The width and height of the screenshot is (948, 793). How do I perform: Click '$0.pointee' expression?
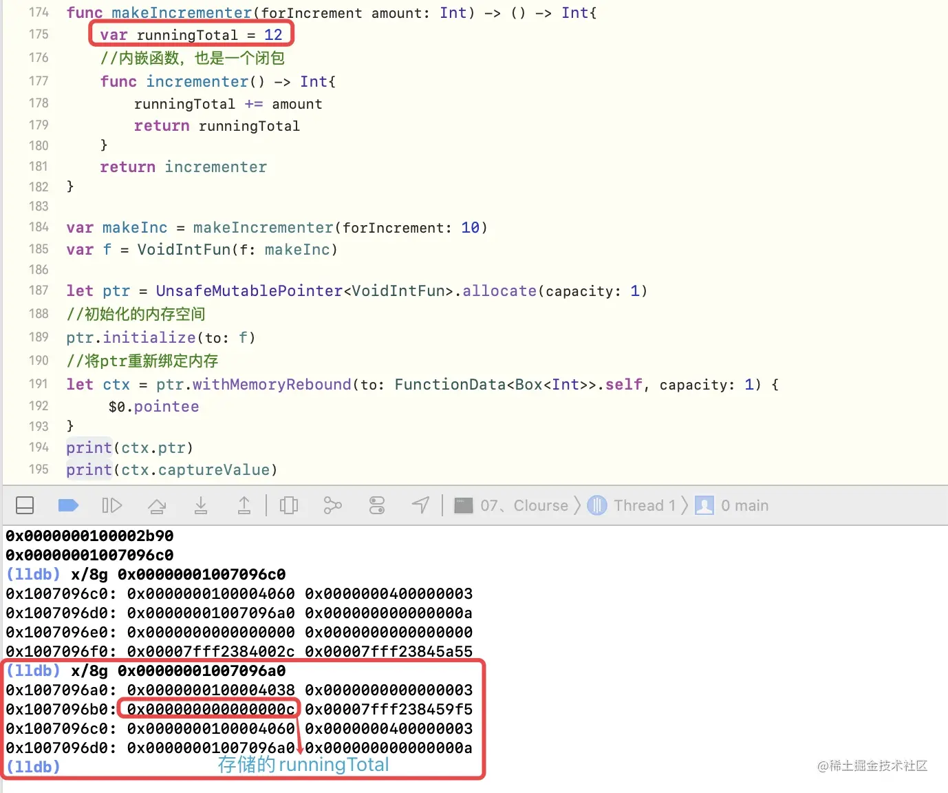pos(154,407)
